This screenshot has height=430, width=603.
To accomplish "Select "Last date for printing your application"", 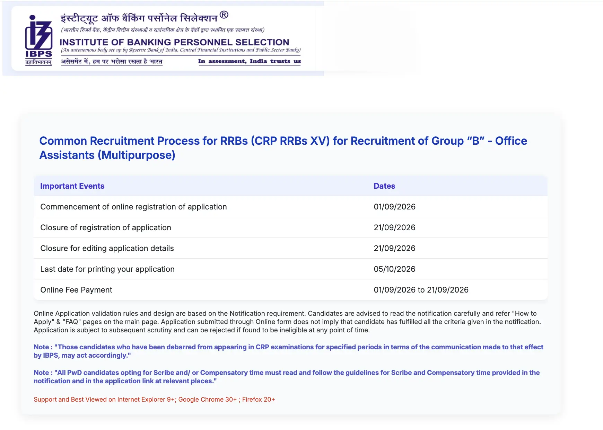I will pos(107,269).
